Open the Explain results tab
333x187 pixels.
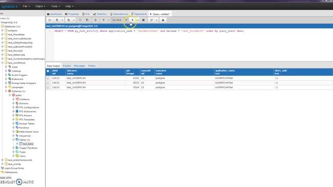point(67,66)
